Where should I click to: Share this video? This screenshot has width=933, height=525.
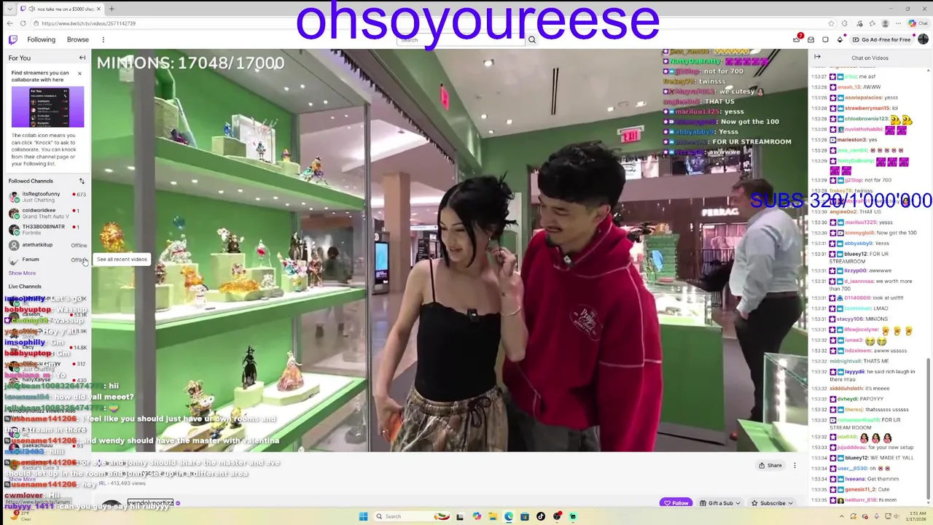point(770,465)
